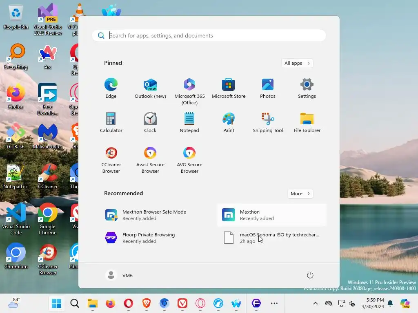Open Snipping Tool
Image resolution: width=418 pixels, height=313 pixels.
pos(268,122)
